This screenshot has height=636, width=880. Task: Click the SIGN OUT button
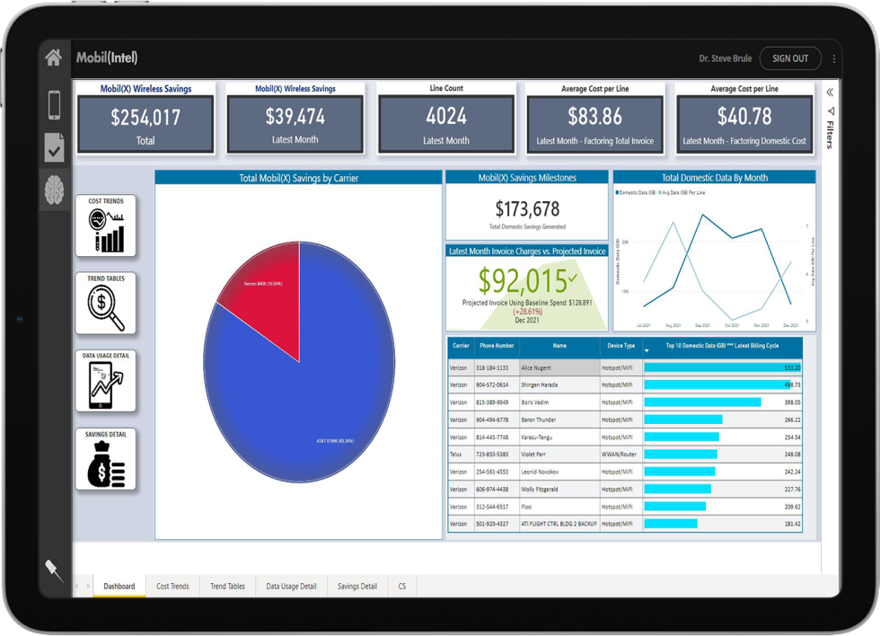click(x=790, y=57)
